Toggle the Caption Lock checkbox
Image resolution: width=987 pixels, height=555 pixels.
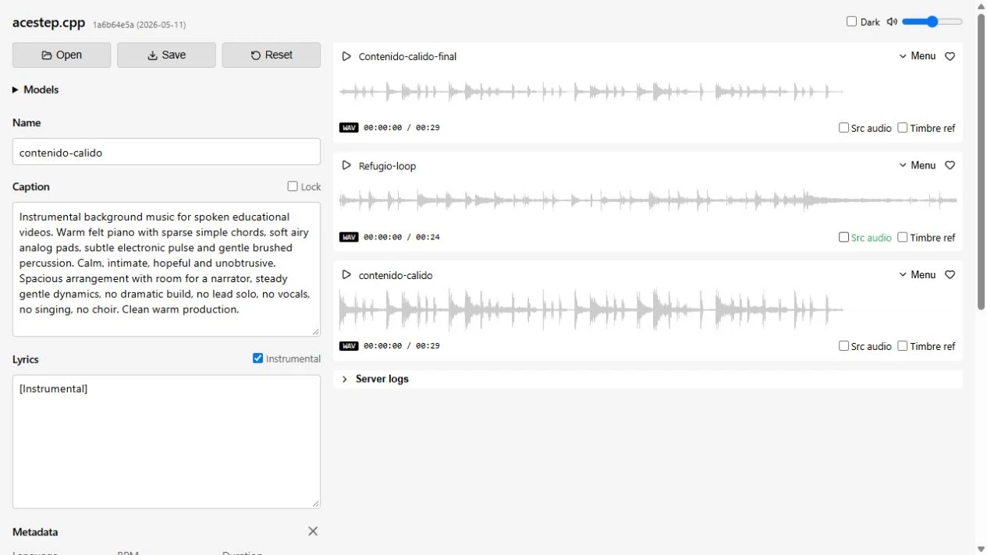pos(293,186)
